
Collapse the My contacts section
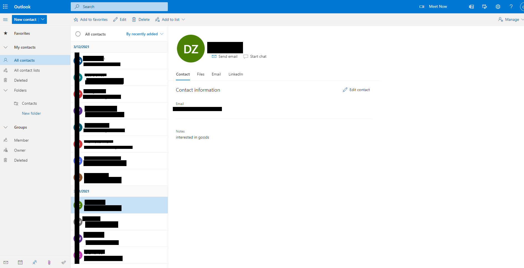tap(6, 47)
